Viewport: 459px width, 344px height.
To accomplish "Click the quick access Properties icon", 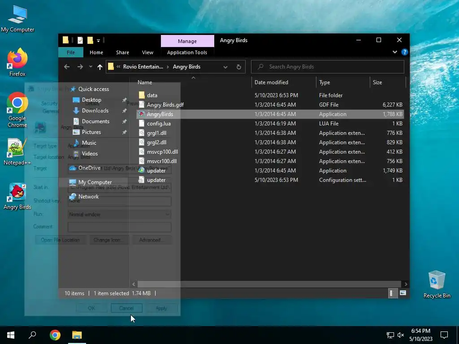I will pos(80,40).
